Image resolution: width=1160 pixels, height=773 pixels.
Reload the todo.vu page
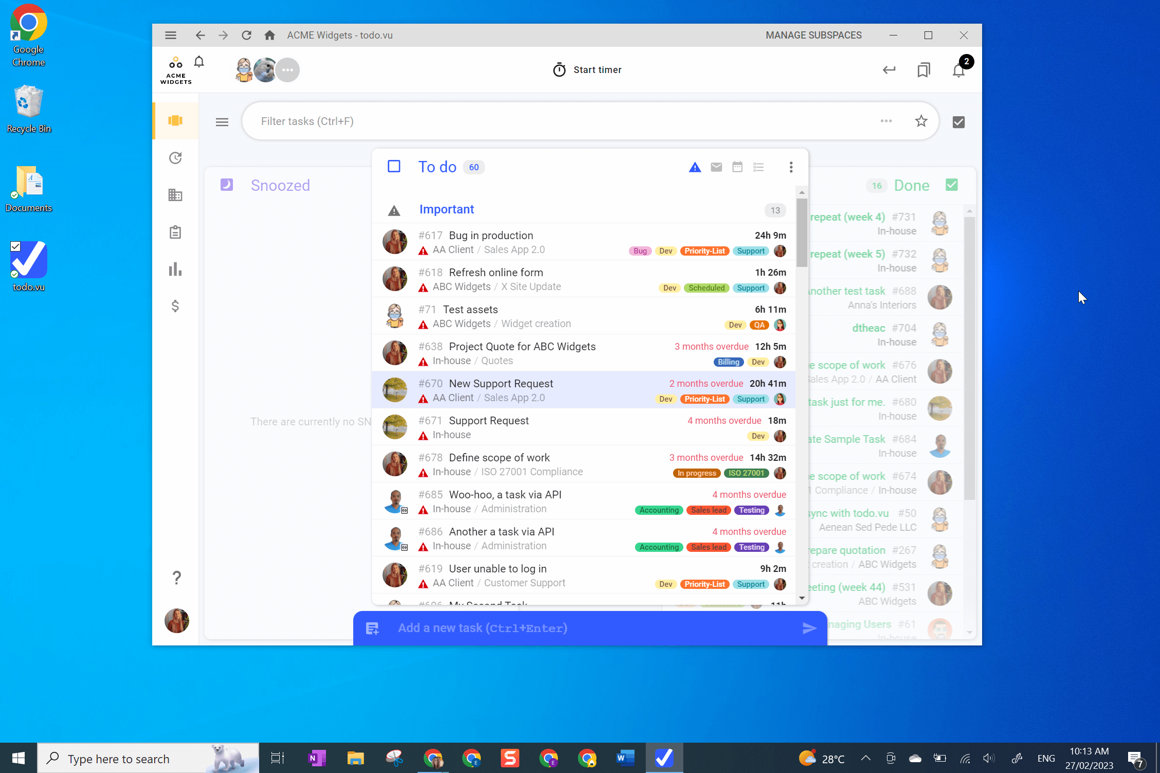pos(247,35)
